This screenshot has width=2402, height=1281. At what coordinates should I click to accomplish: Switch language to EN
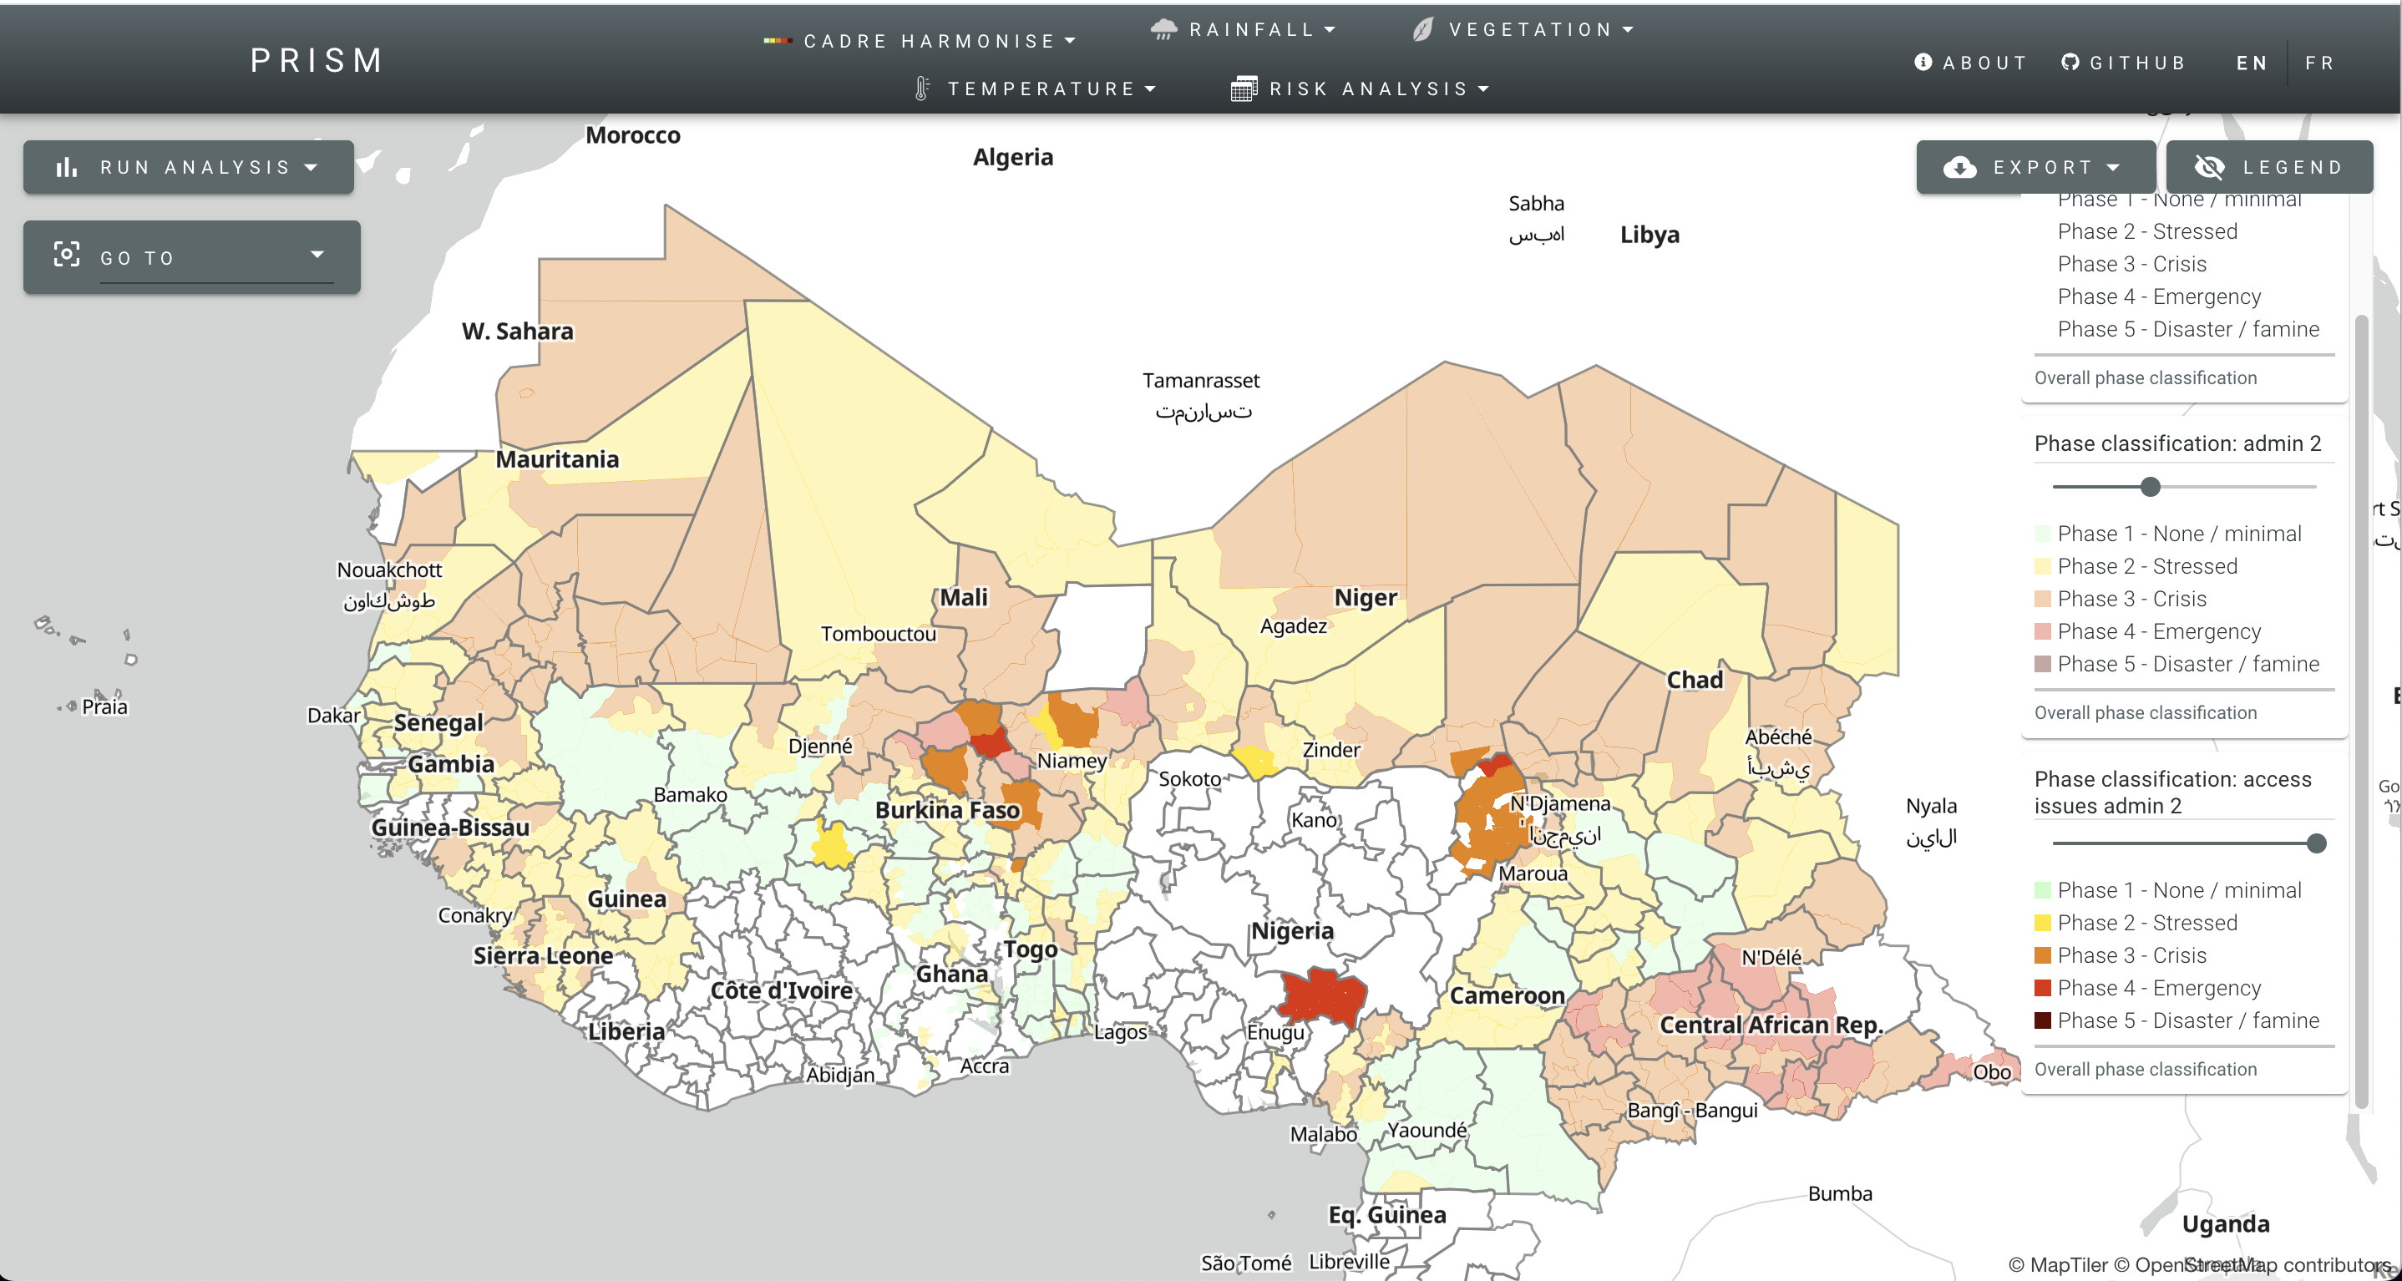click(x=2251, y=63)
